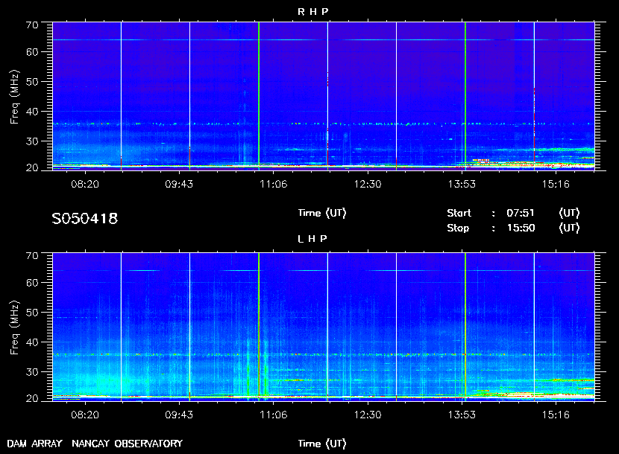Click the 08:20 time tick under RHP plot
619x454 pixels.
pos(85,184)
